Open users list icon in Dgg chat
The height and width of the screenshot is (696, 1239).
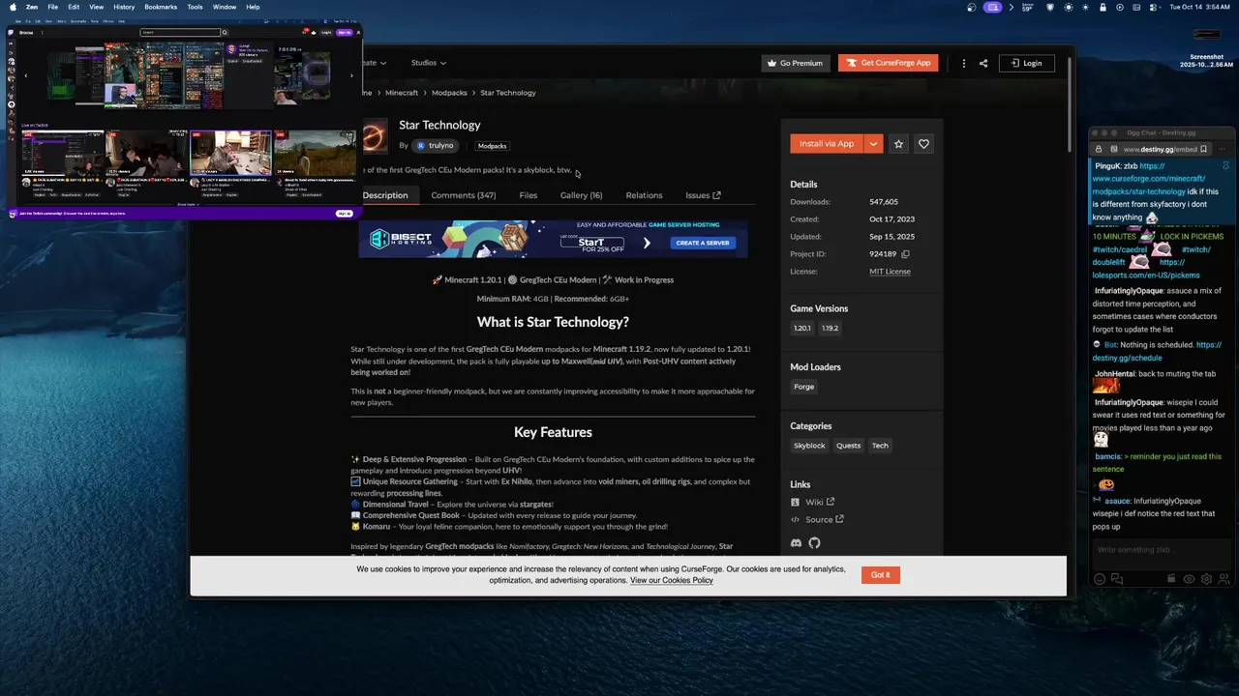(x=1224, y=579)
